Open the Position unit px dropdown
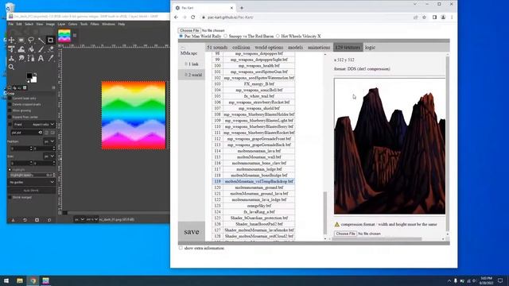 click(49, 141)
